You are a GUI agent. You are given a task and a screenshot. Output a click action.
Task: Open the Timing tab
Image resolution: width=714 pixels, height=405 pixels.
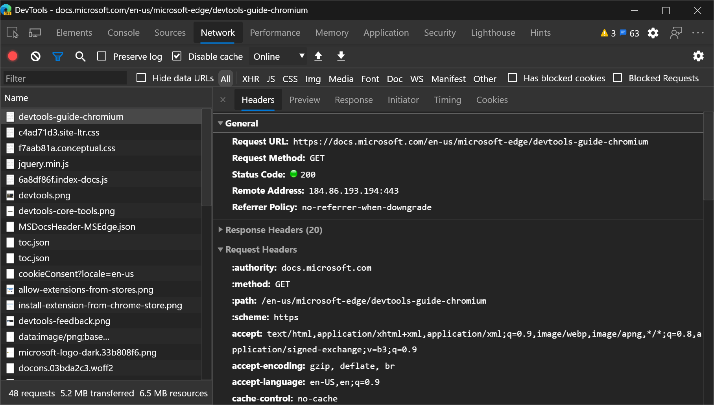[x=447, y=100]
